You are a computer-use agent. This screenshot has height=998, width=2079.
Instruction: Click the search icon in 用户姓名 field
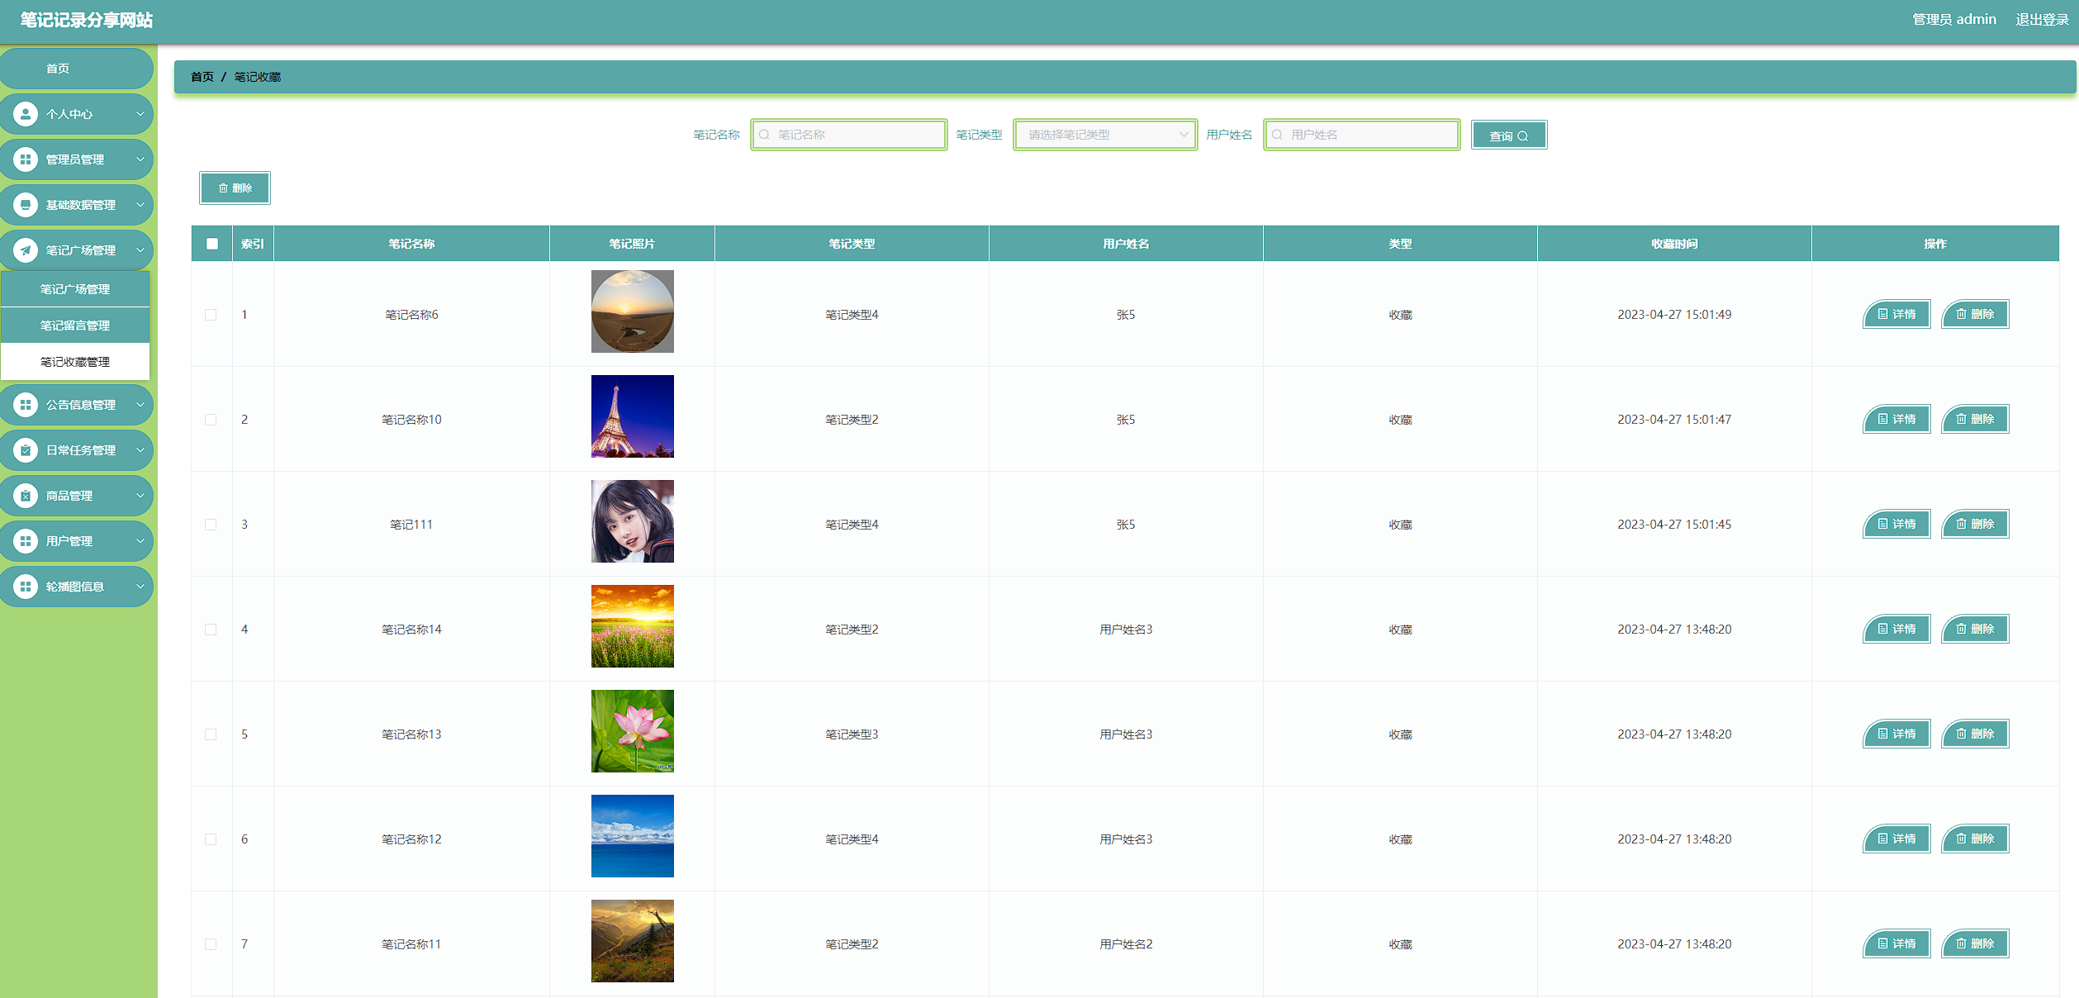point(1277,135)
